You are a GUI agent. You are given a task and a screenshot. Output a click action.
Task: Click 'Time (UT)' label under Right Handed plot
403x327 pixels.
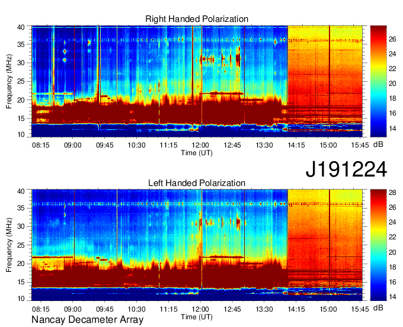click(x=197, y=153)
